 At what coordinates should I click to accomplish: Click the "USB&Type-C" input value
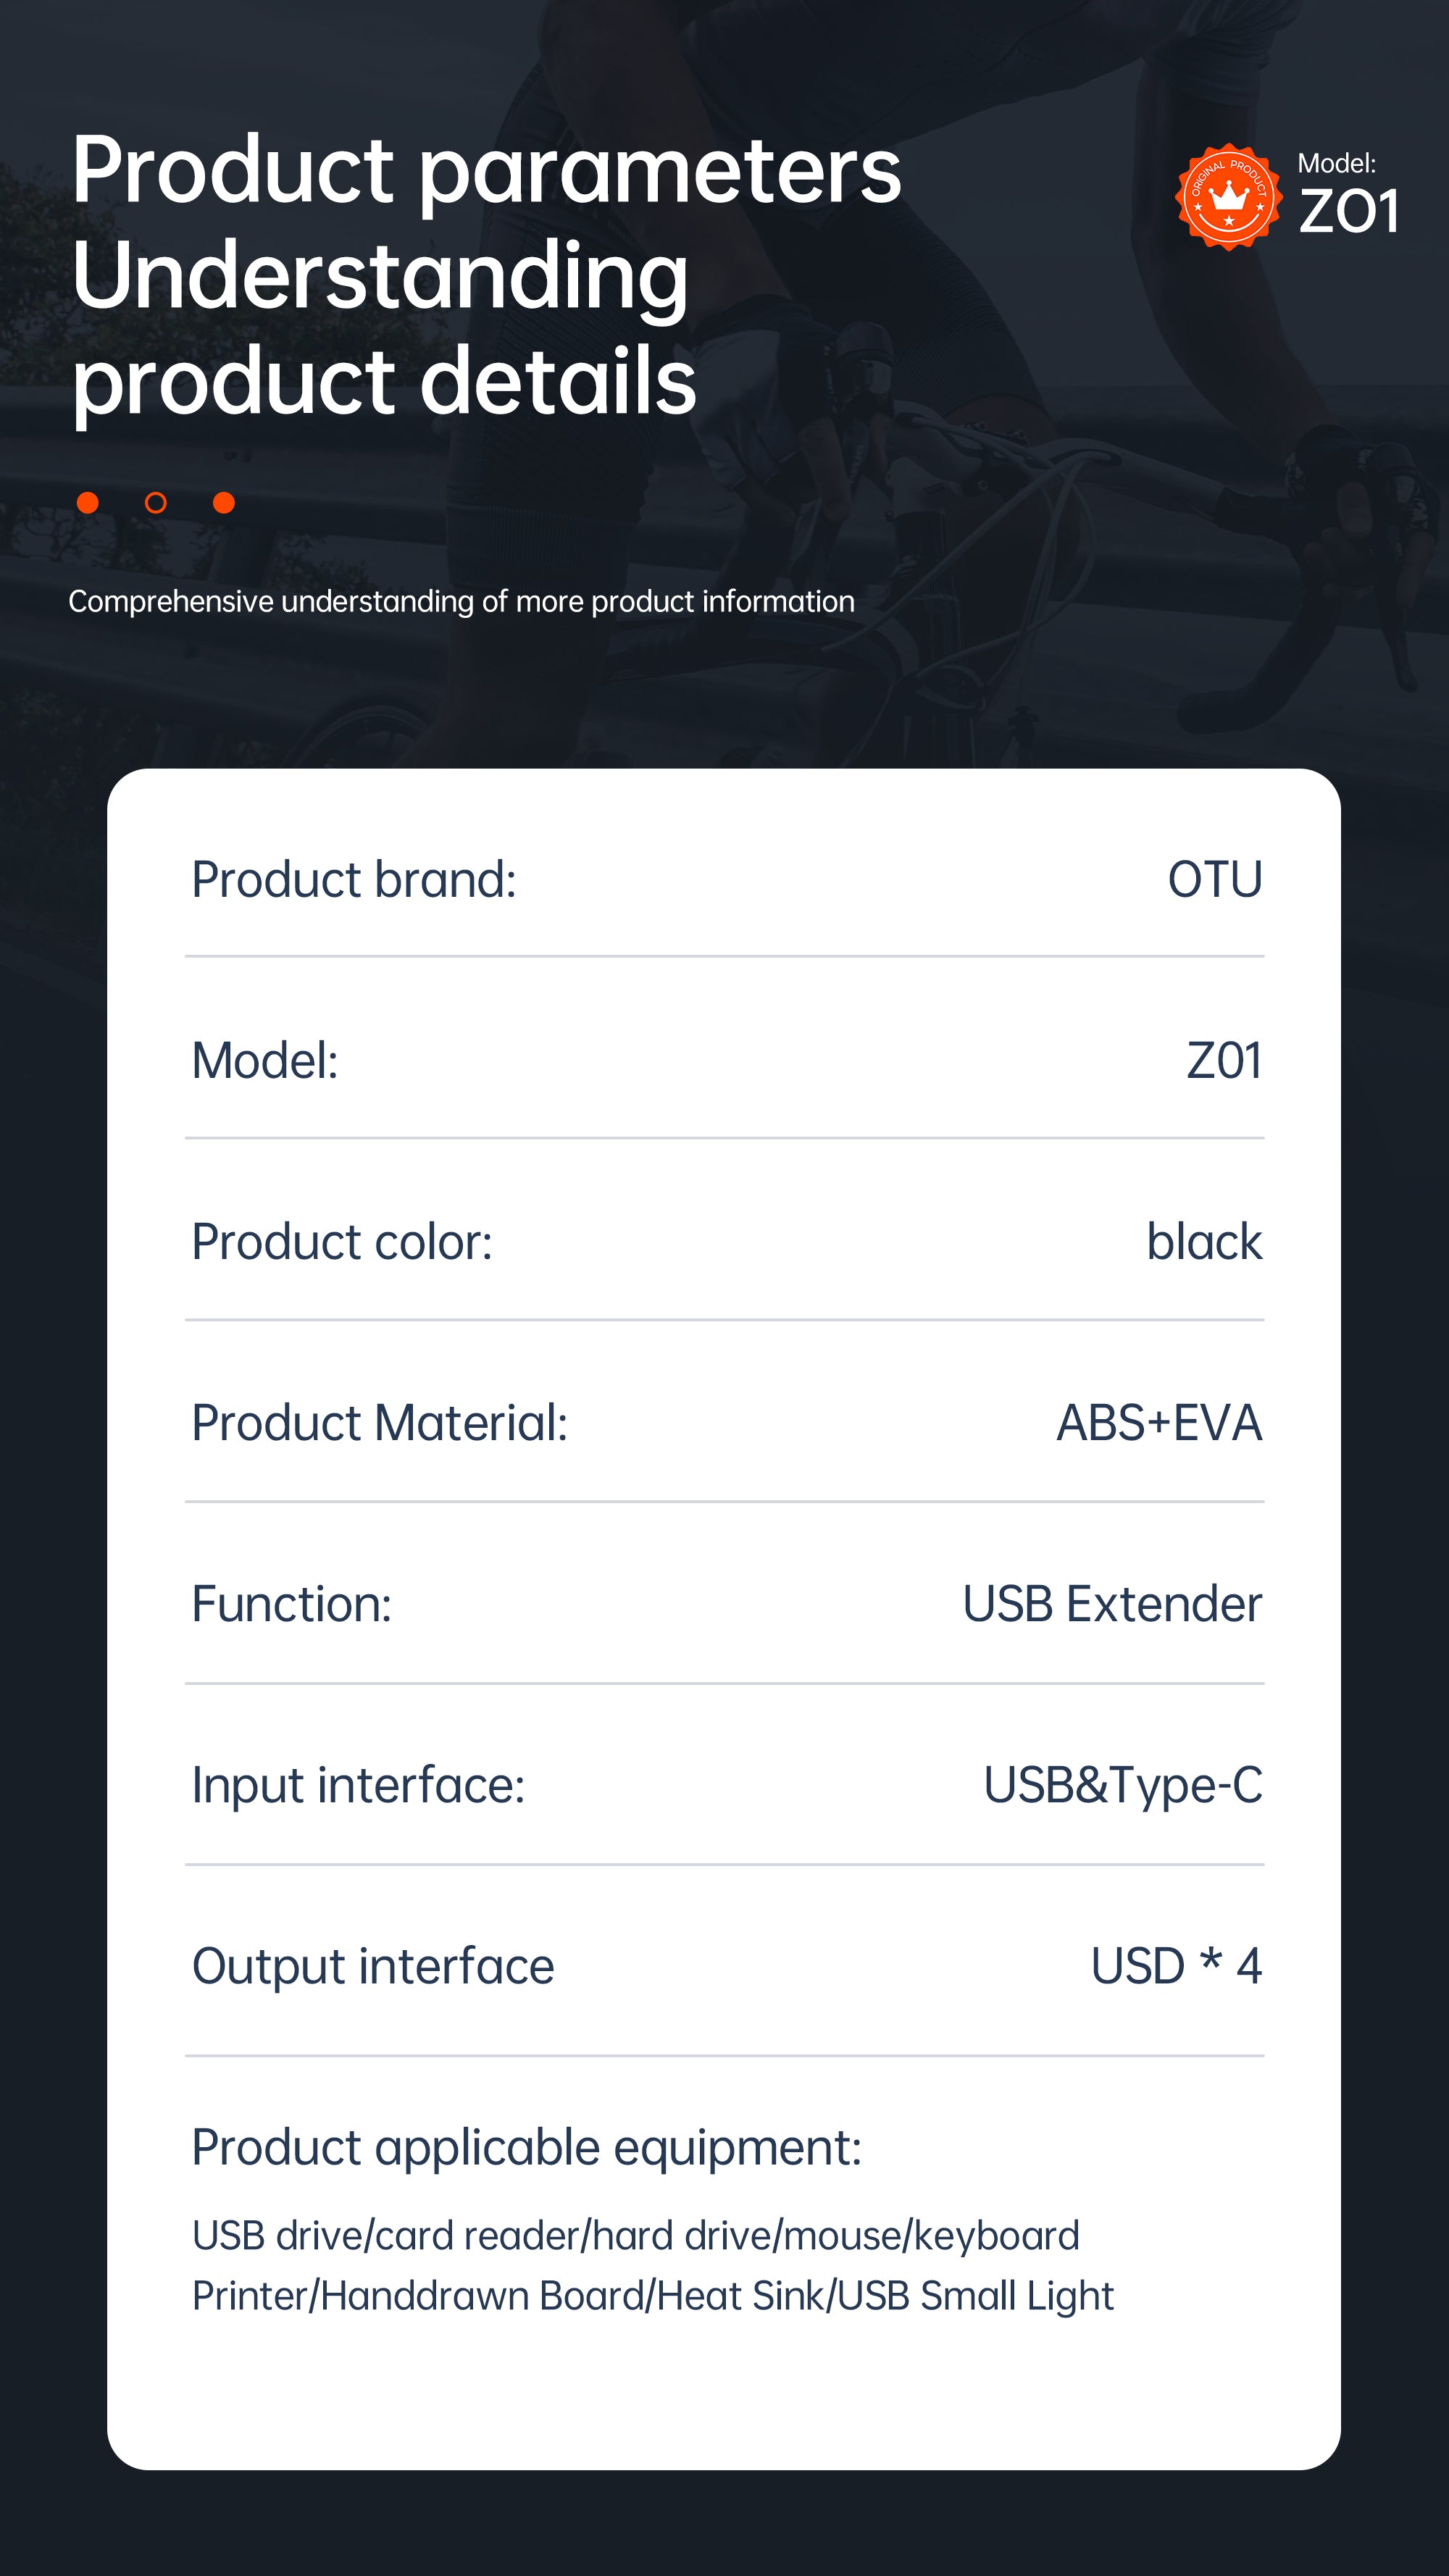pyautogui.click(x=1123, y=1785)
